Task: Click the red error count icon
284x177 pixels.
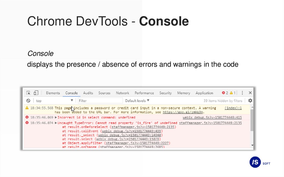Action: pyautogui.click(x=224, y=93)
